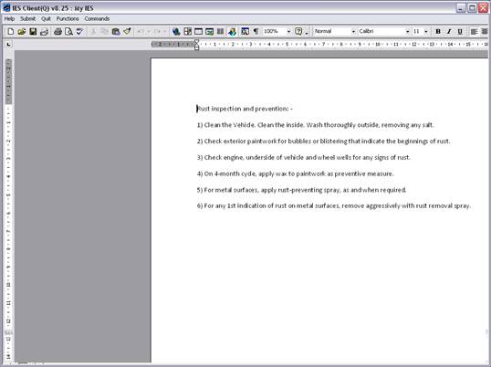The image size is (491, 367).
Task: Open the font size 11 dropdown
Action: coord(426,31)
